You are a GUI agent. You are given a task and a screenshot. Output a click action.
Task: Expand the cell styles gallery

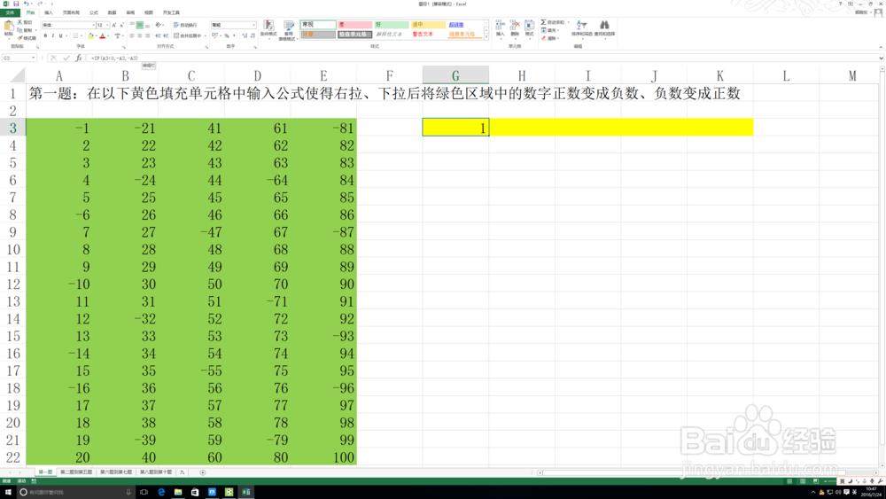tap(486, 36)
